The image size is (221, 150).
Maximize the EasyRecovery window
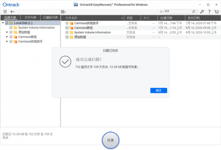(x=208, y=5)
